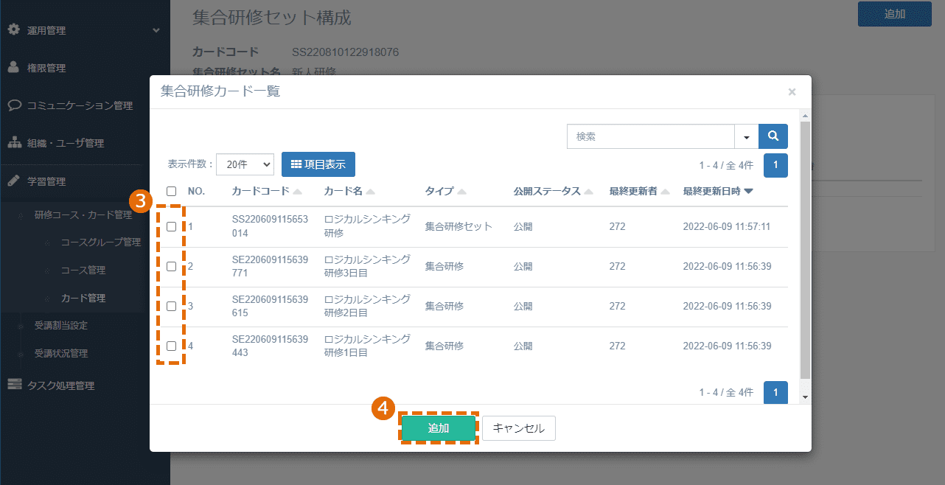Open search options dropdown arrow
This screenshot has width=945, height=485.
pos(746,136)
